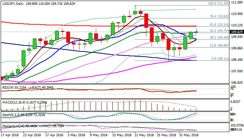244x139 pixels.
Task: Select the 76.4 110.620 Fibonacci level
Action: click(219, 16)
